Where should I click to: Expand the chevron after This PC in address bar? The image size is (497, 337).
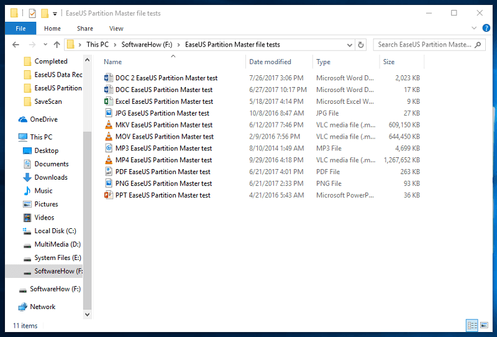115,45
